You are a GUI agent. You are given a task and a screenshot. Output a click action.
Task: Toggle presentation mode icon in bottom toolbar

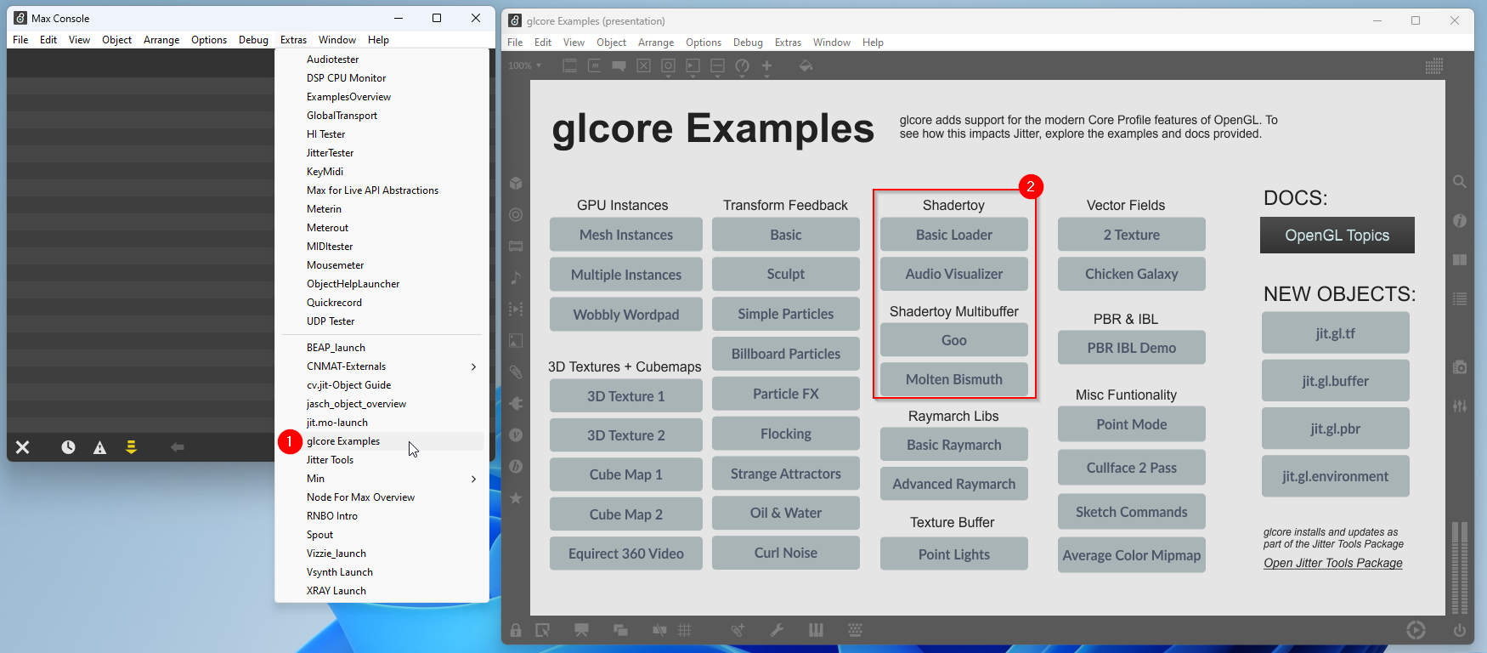click(582, 630)
